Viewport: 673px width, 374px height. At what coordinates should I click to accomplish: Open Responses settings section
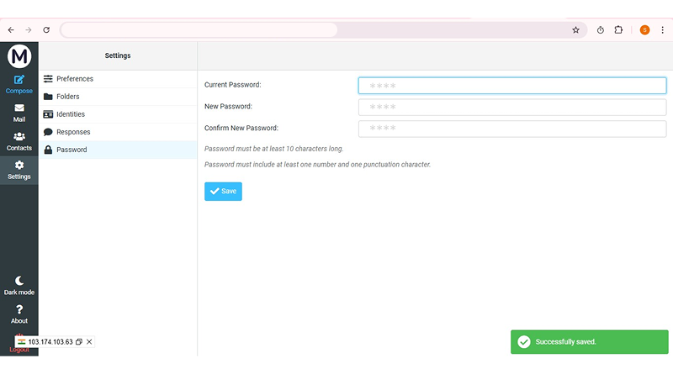[x=73, y=132]
